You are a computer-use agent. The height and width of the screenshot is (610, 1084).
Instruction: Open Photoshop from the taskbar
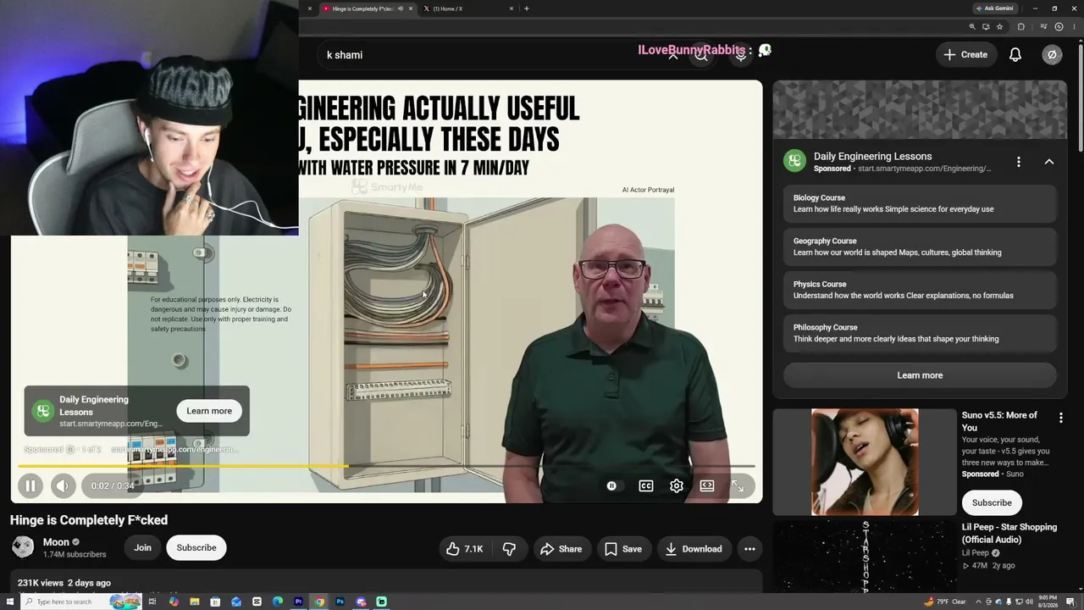[340, 602]
